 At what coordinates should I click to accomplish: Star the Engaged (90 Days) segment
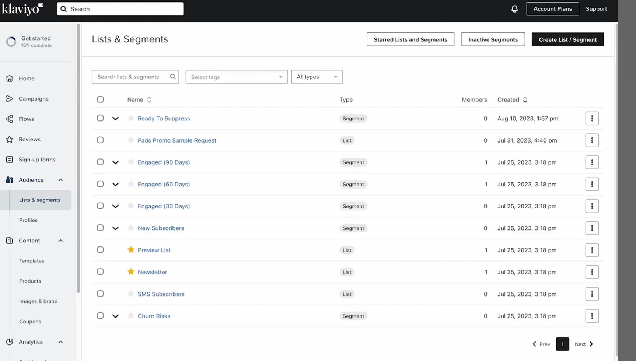pos(131,162)
